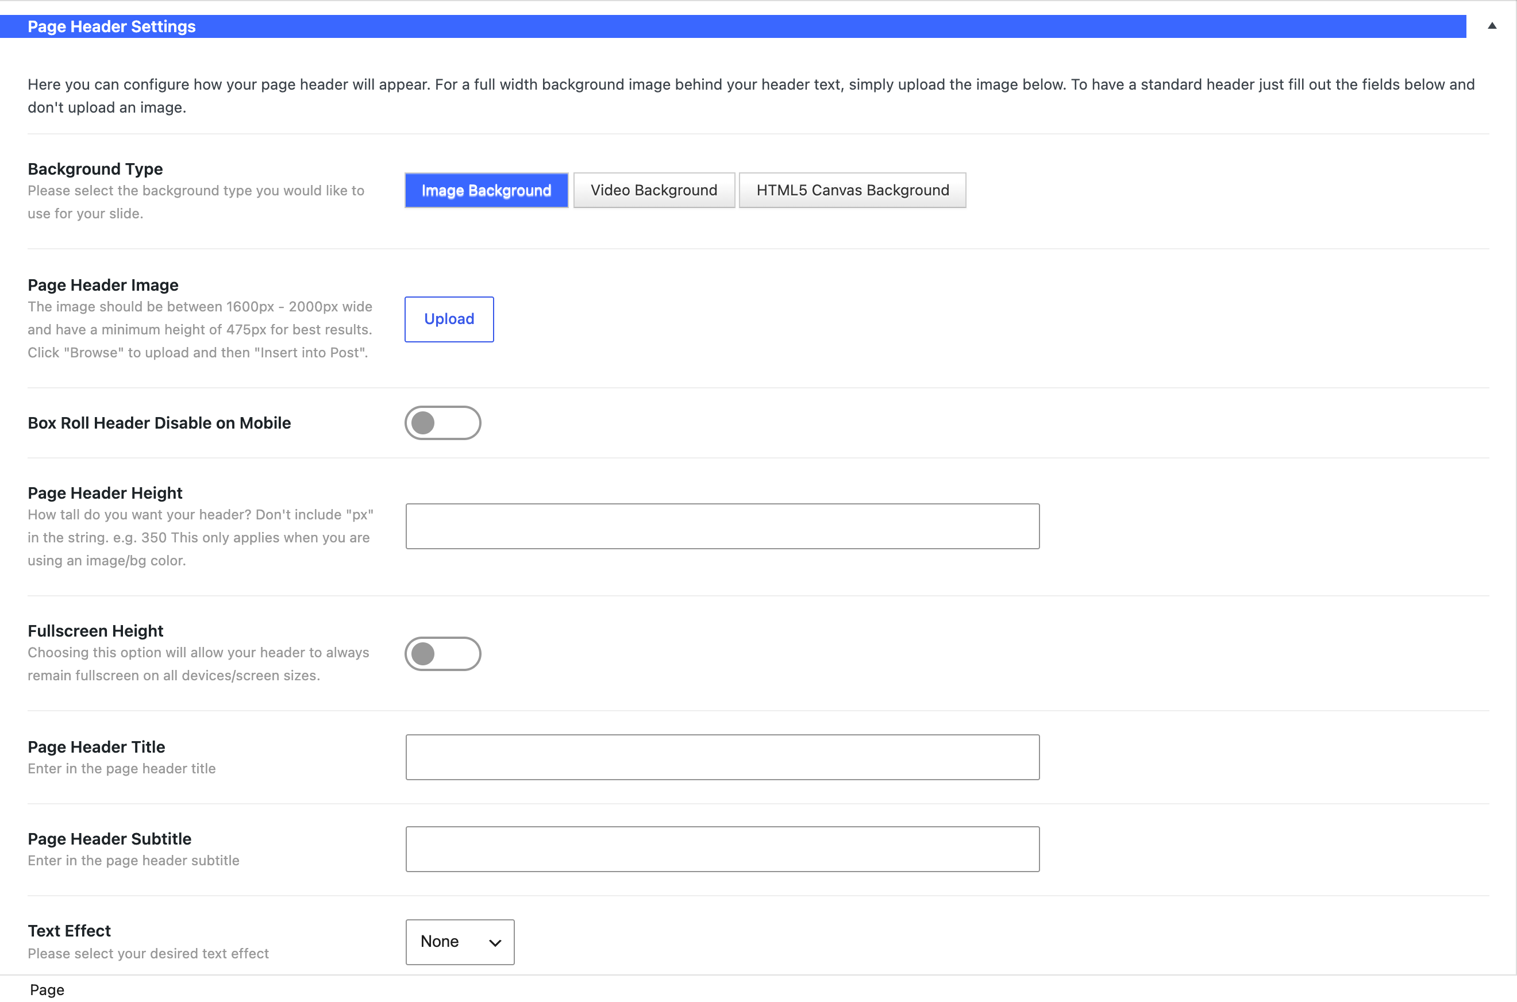Enable the Fullscreen Height switch
The image size is (1517, 1002).
point(443,654)
